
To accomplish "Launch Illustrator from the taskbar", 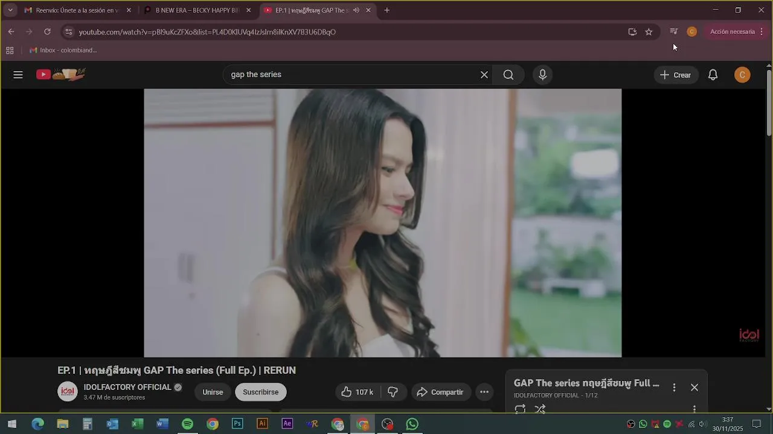I will [x=262, y=424].
